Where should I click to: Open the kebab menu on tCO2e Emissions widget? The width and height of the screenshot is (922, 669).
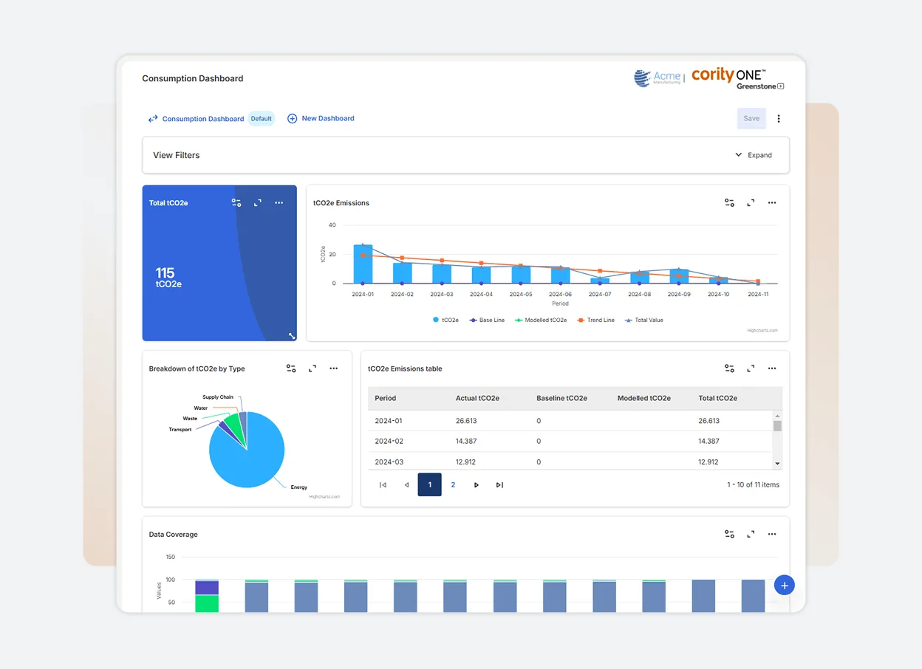[x=772, y=202]
